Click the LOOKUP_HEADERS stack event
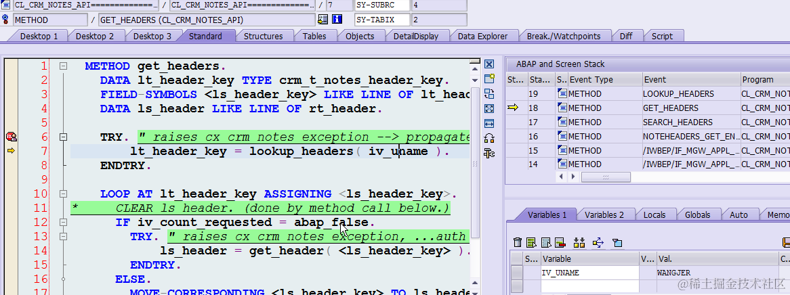The image size is (790, 295). coord(678,93)
